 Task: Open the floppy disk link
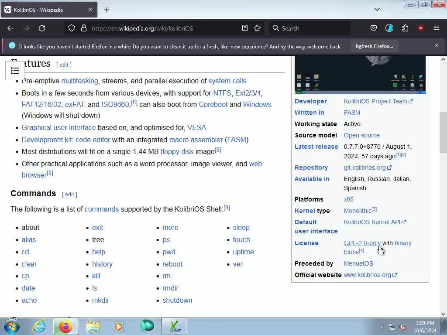click(x=177, y=151)
